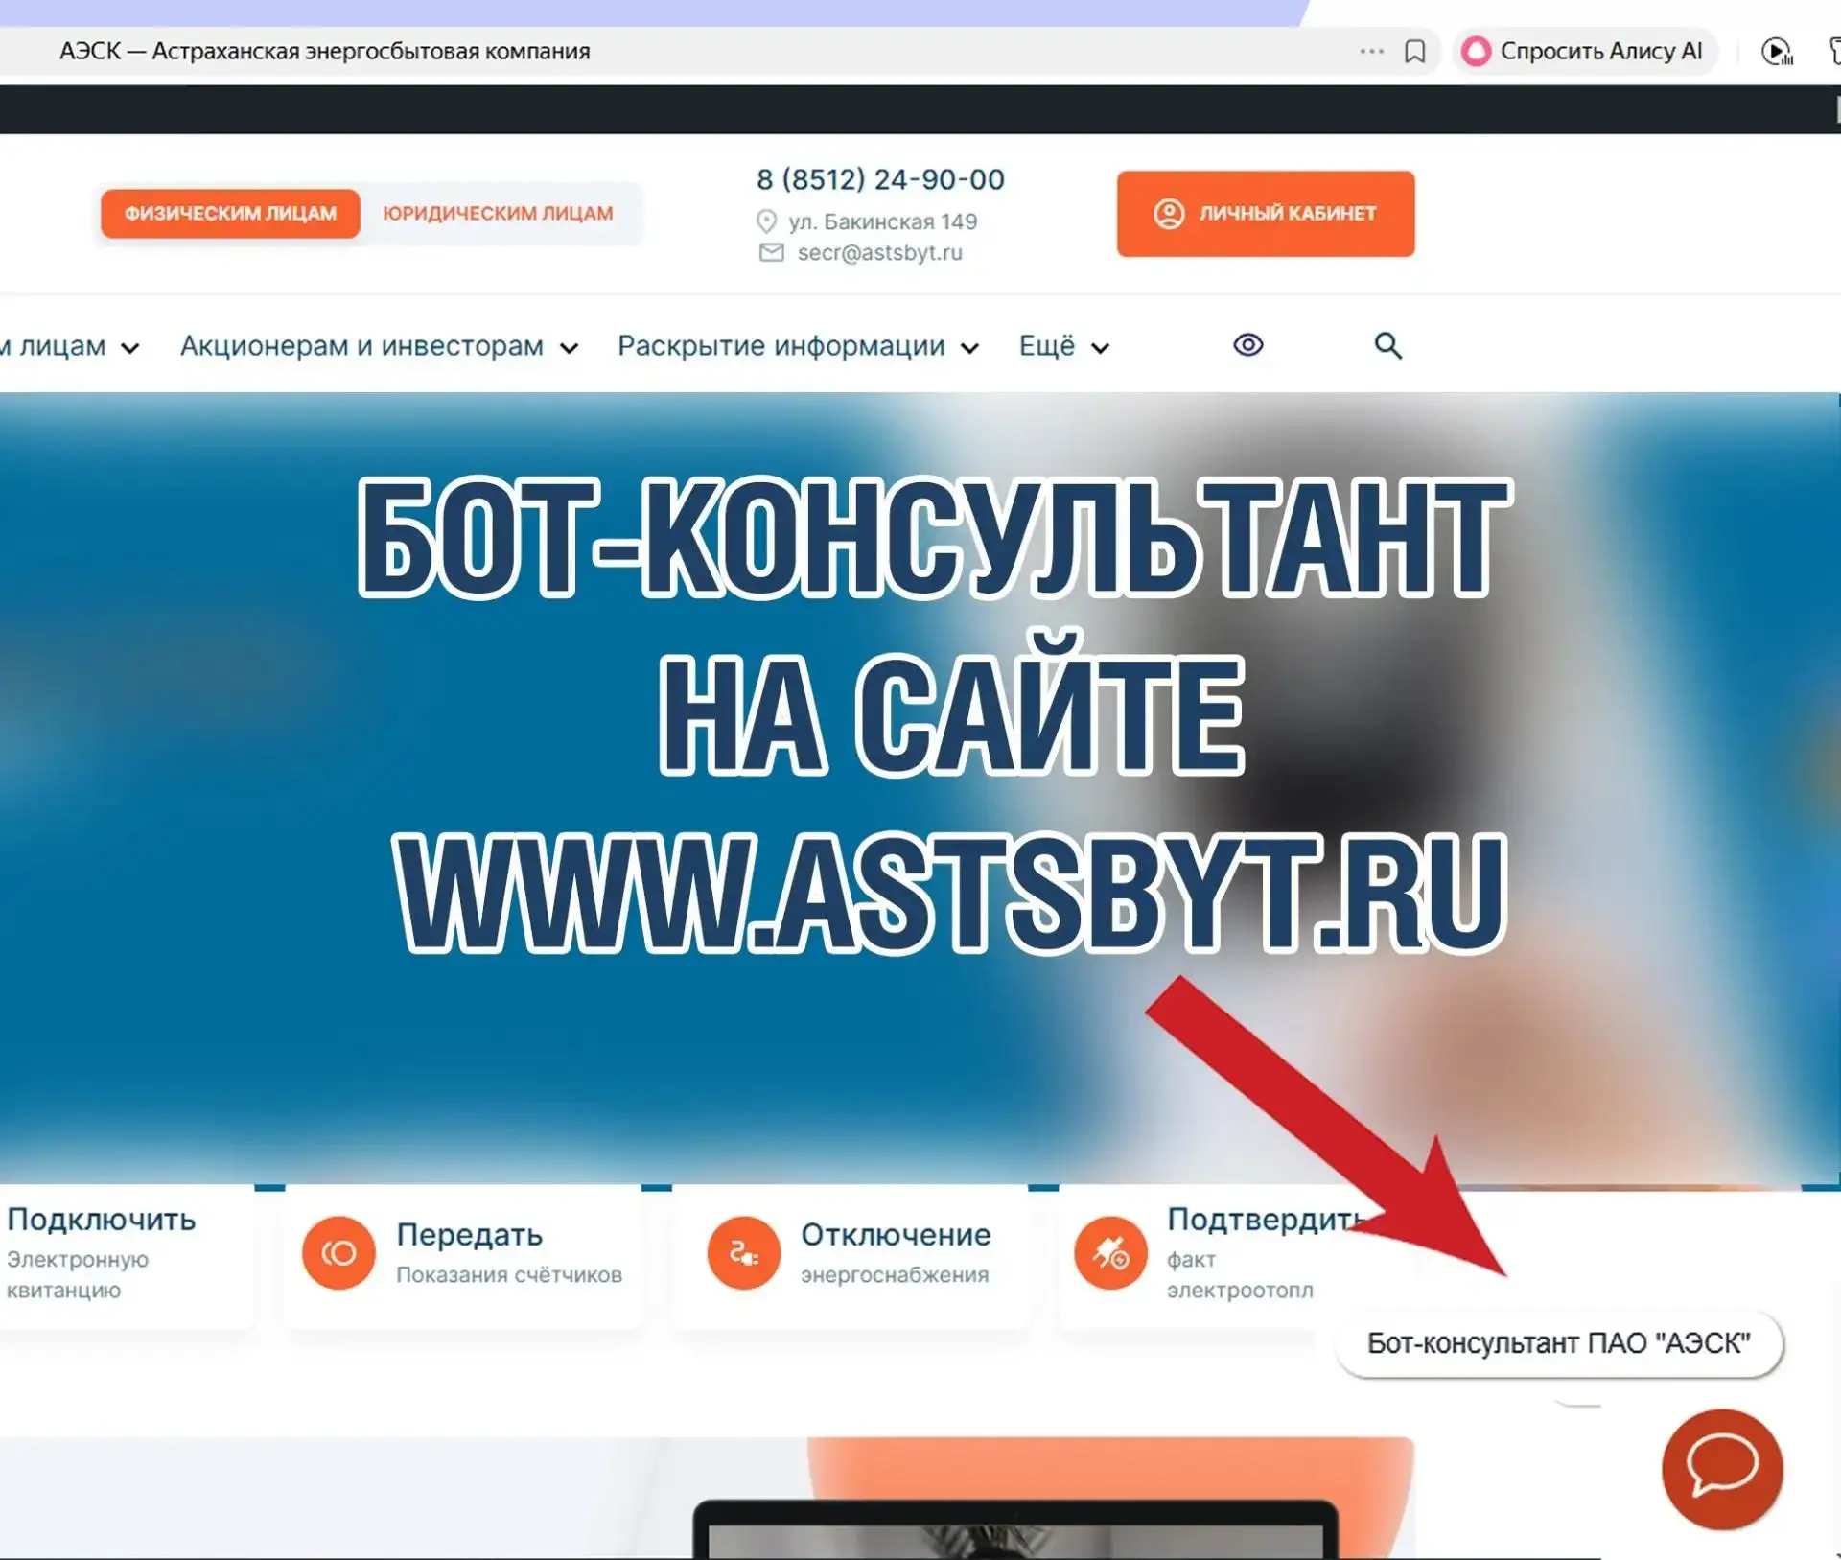The height and width of the screenshot is (1560, 1841).
Task: Click the video playback icon in browser bar
Action: tap(1777, 51)
